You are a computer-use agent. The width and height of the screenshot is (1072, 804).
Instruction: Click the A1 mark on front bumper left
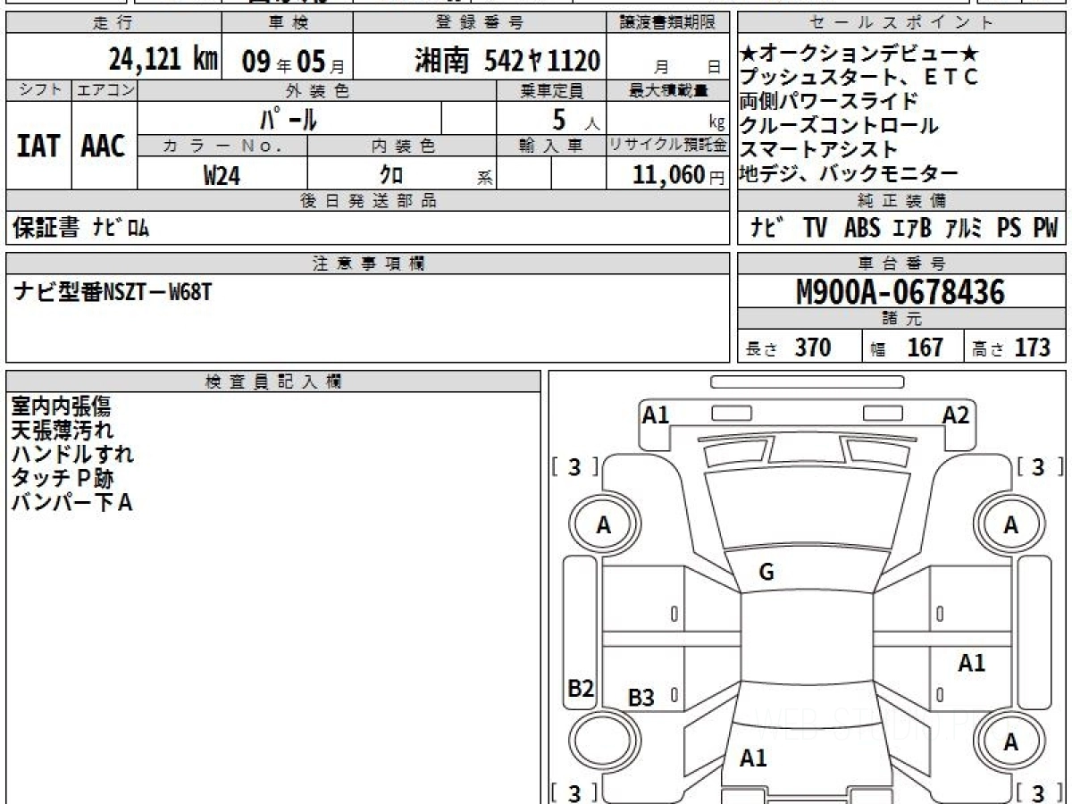pos(656,415)
